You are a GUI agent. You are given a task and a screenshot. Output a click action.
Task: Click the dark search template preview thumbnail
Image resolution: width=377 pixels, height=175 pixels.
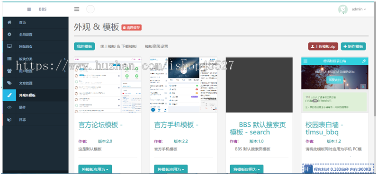pos(259,85)
